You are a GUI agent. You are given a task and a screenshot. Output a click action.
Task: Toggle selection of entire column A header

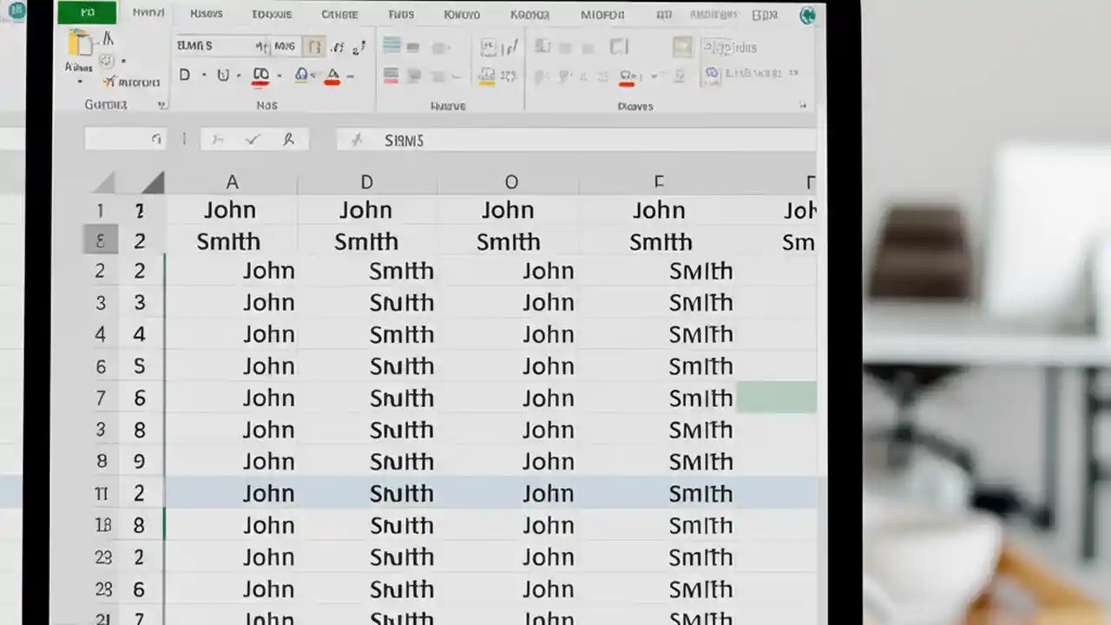coord(232,181)
